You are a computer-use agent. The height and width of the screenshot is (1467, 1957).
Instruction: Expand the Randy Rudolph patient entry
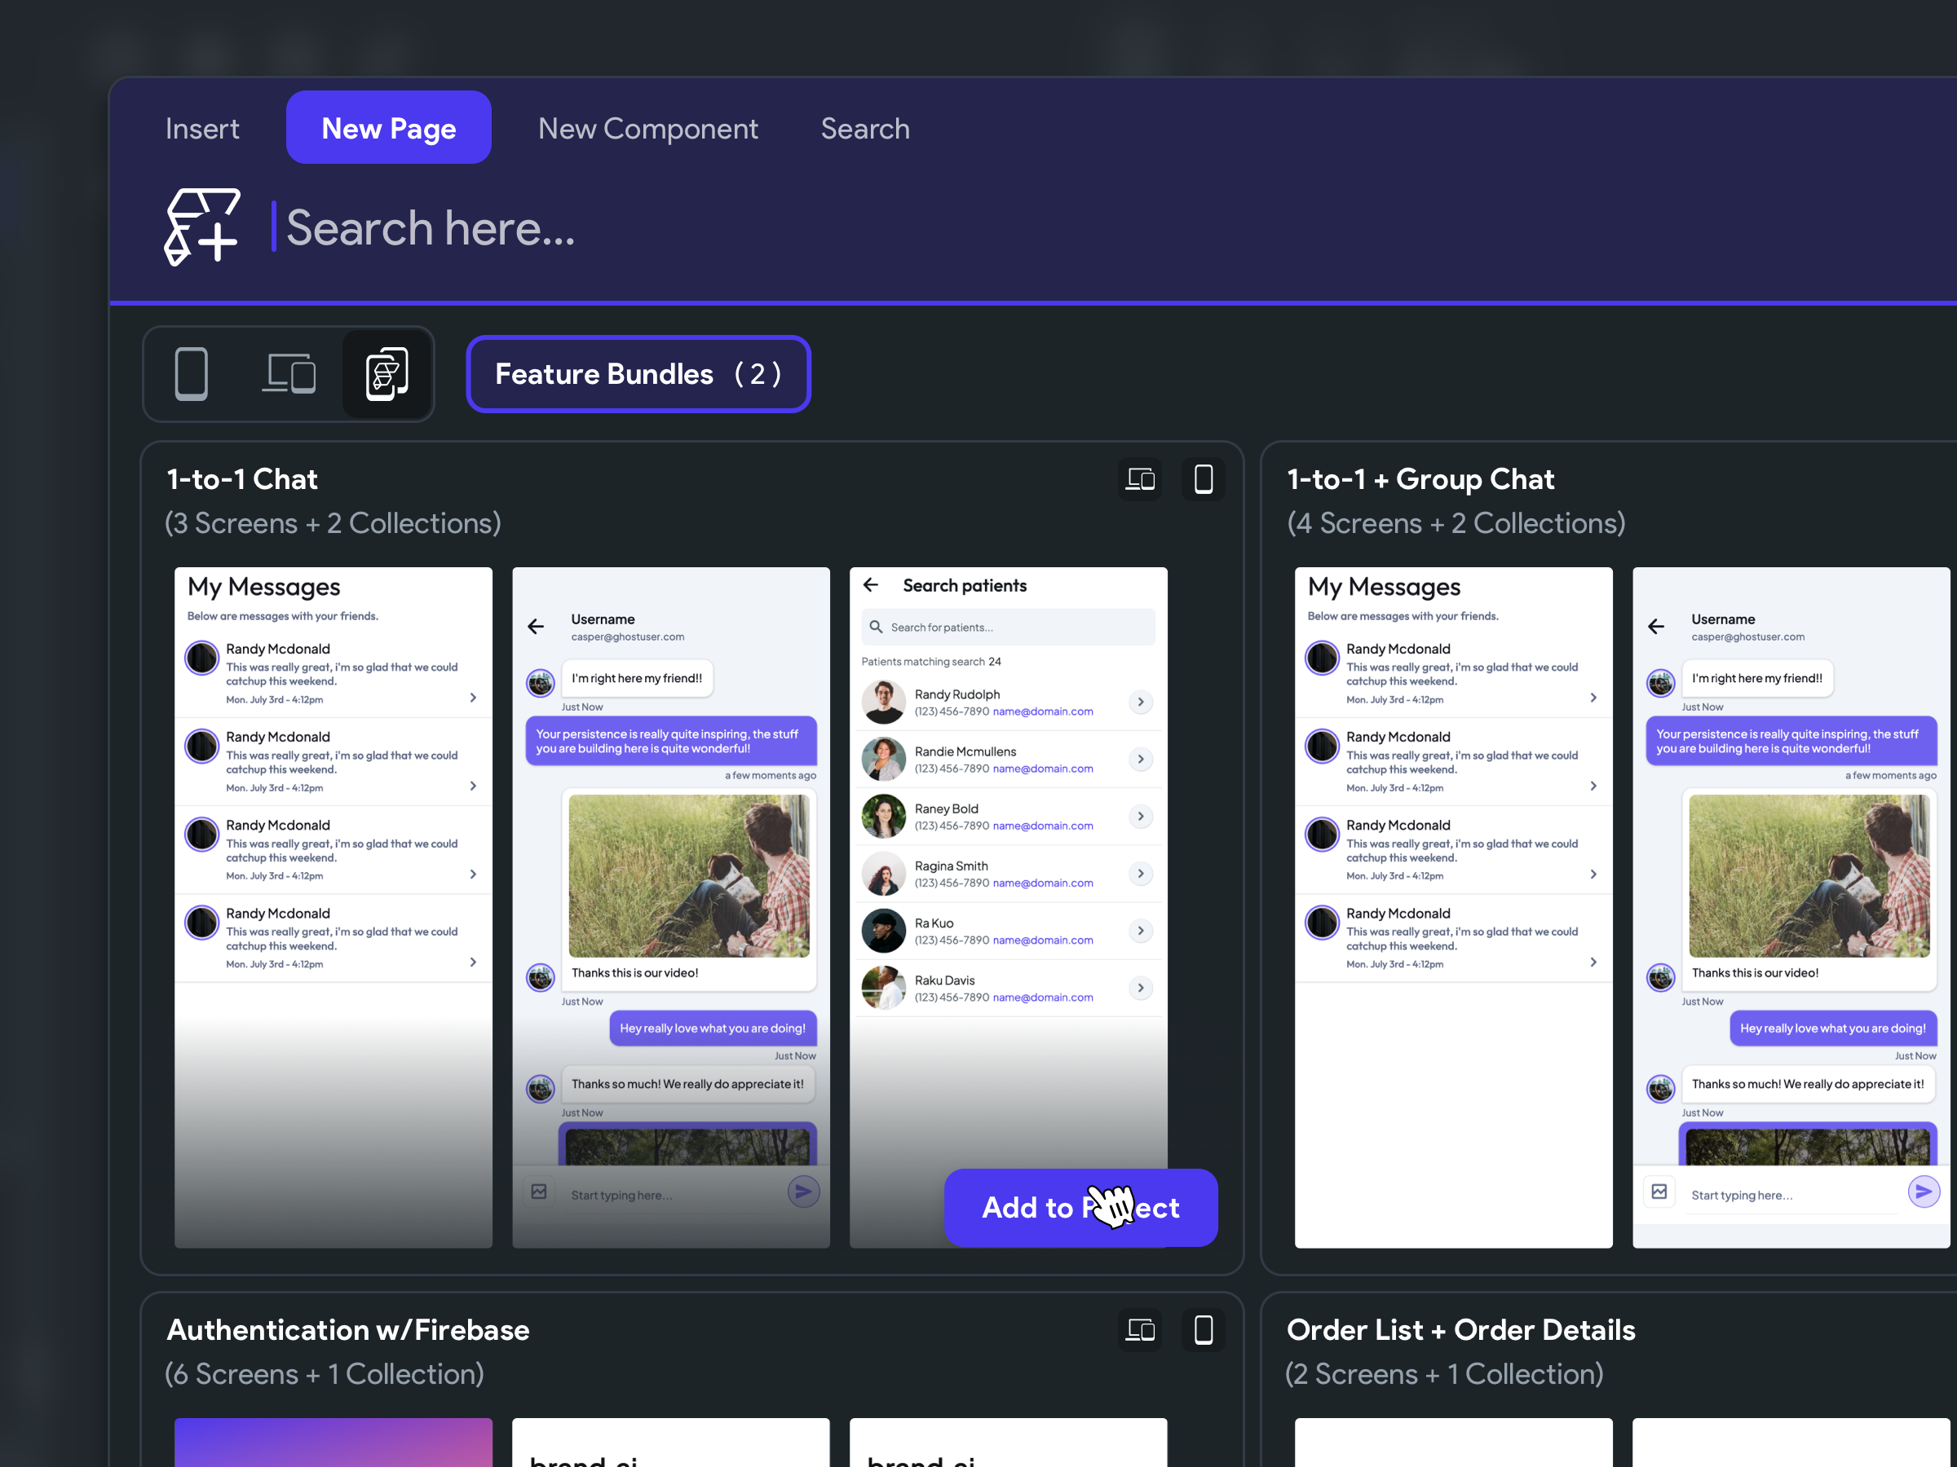(1141, 701)
